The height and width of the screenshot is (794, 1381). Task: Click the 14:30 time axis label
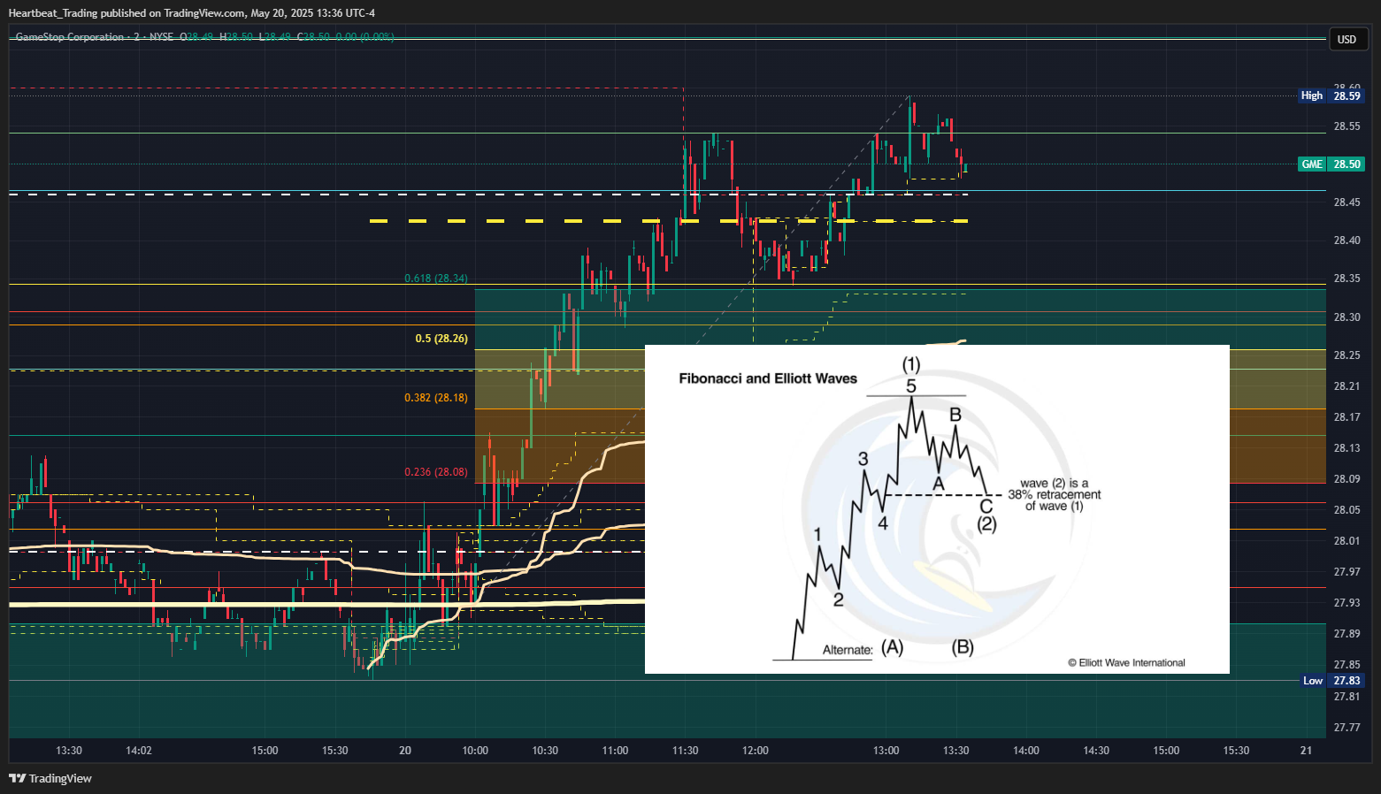[x=1096, y=751]
